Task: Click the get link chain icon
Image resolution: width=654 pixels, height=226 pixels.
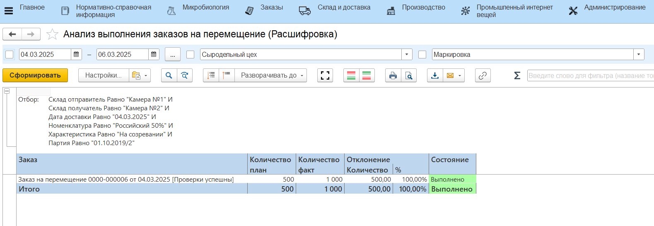Action: [483, 75]
